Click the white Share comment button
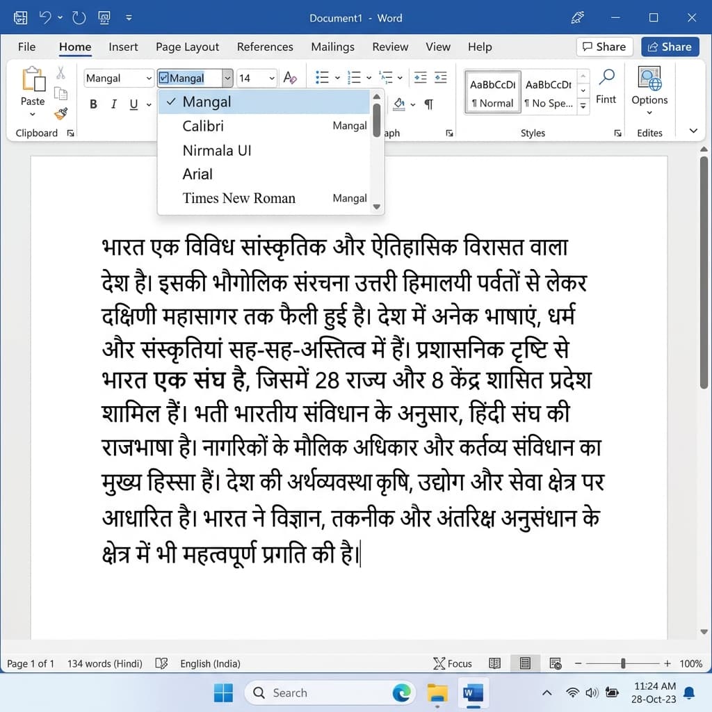 coord(604,47)
